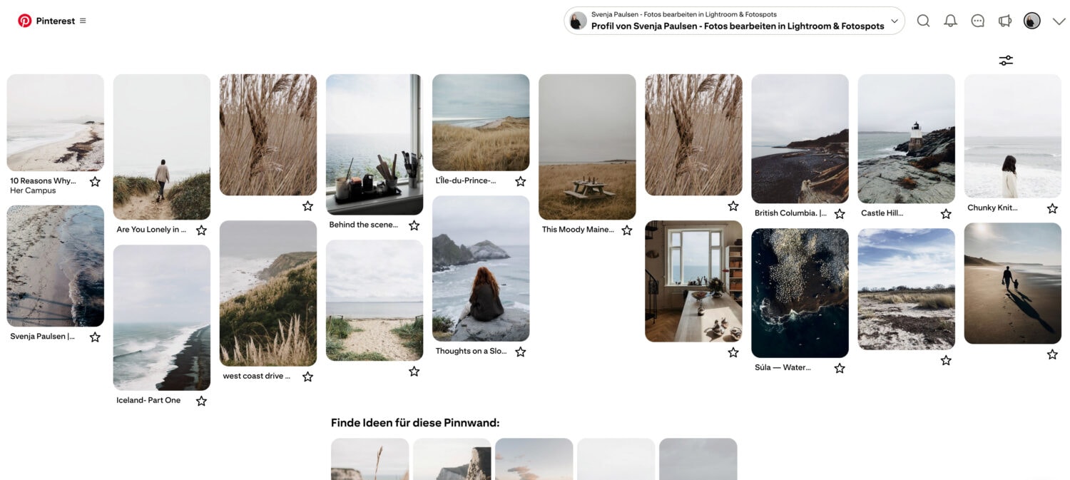Open your profile via the avatar icon
The width and height of the screenshot is (1070, 480).
click(1031, 21)
